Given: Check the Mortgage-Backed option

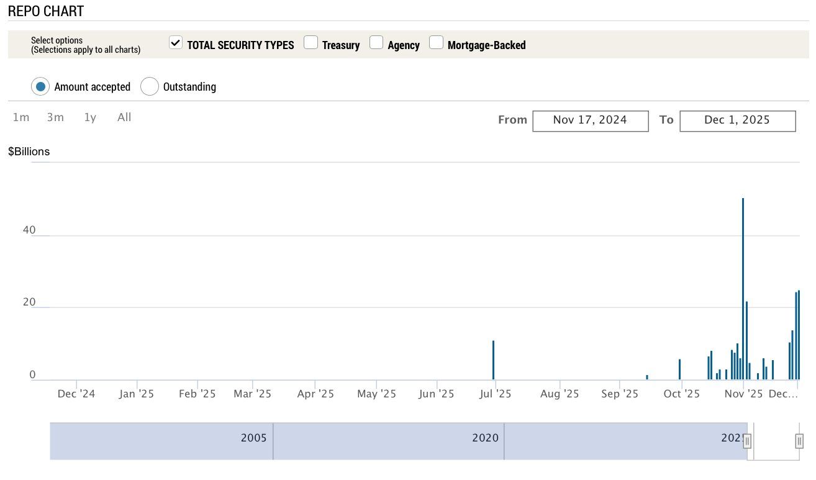Looking at the screenshot, I should pyautogui.click(x=437, y=43).
